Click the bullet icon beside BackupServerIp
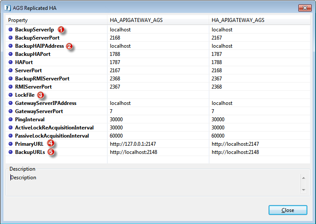Image resolution: width=316 pixels, height=224 pixels. [x=10, y=30]
